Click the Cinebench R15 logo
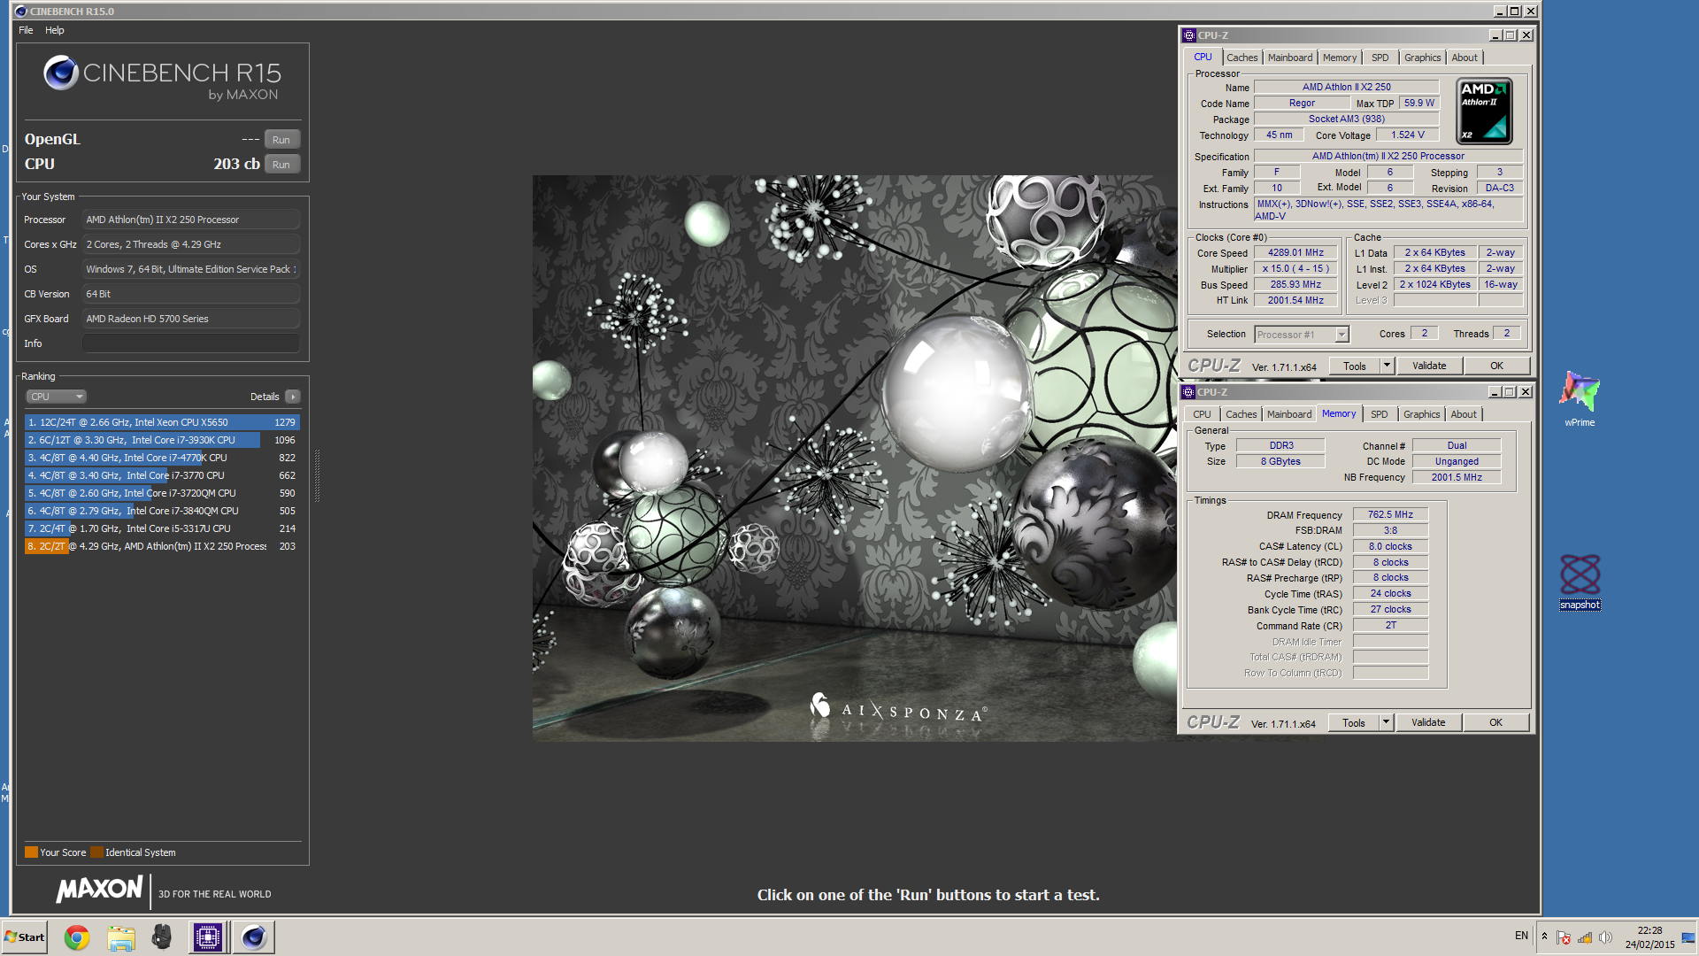The image size is (1699, 956). (163, 77)
